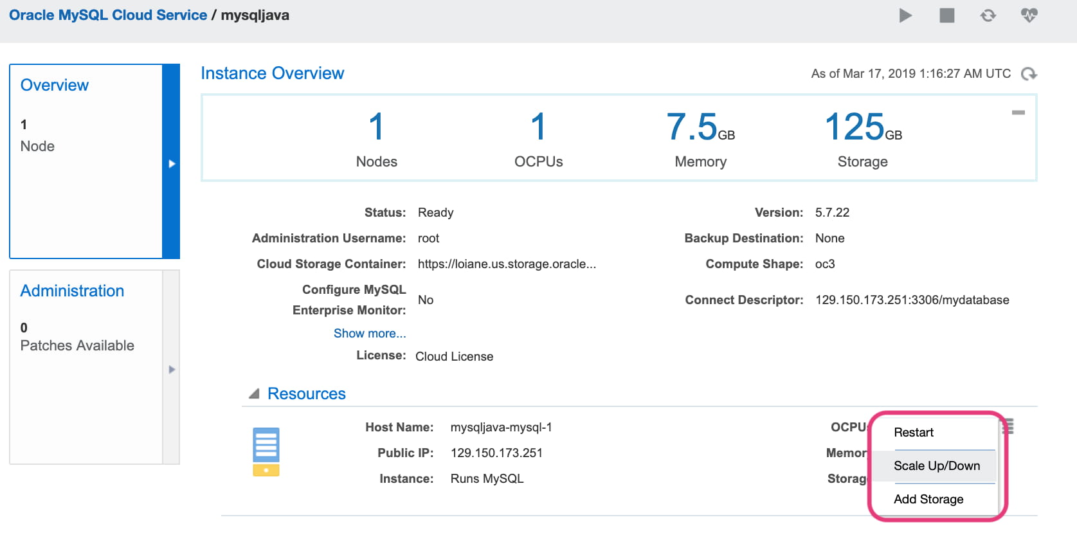Click the Stop service square icon
Viewport: 1077px width, 533px height.
(x=946, y=15)
